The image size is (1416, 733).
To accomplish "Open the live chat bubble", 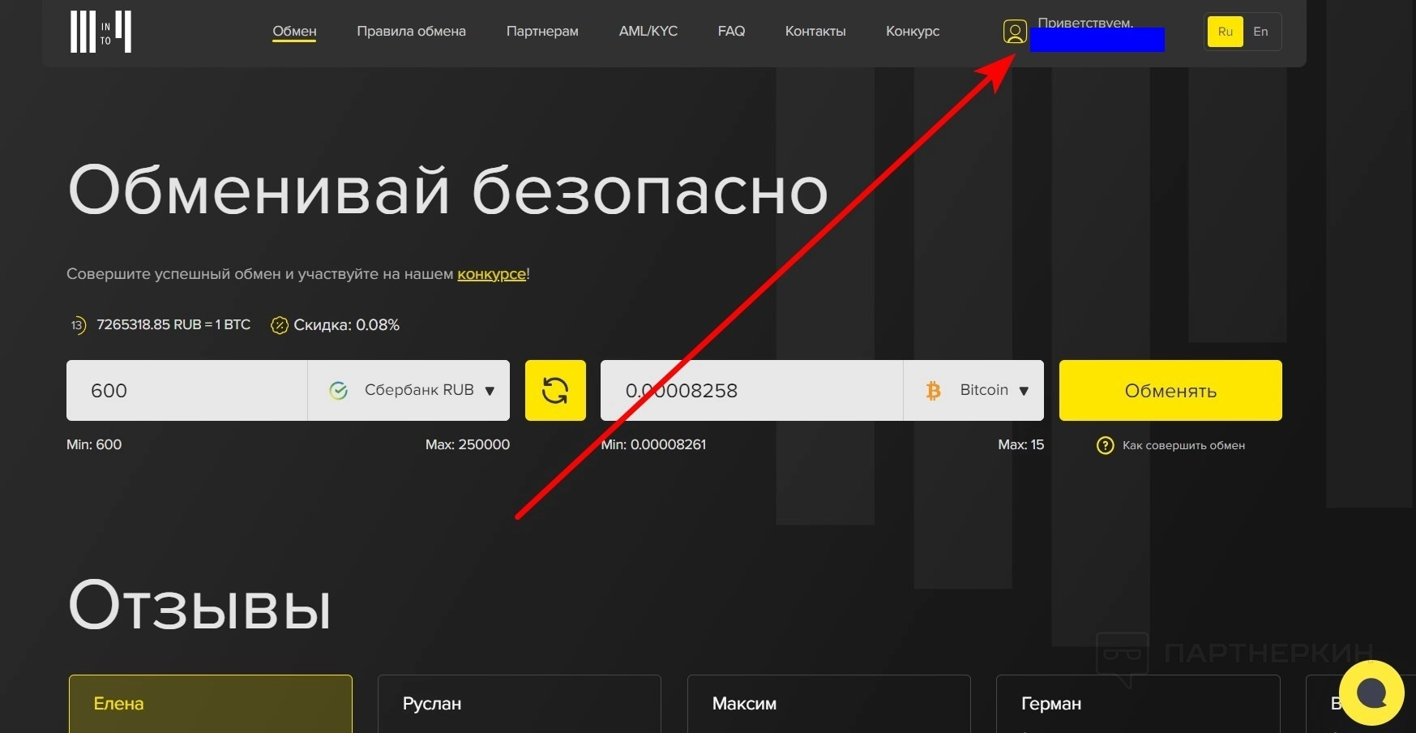I will [x=1371, y=692].
